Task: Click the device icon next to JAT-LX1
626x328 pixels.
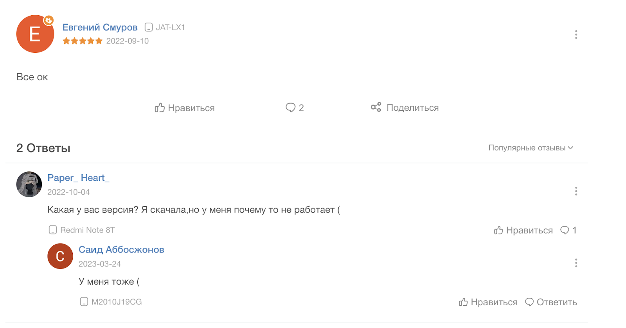Action: coord(148,27)
